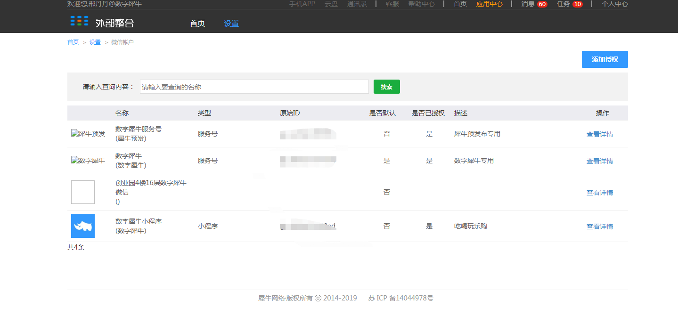
Task: Click top bar 首页 link
Action: pyautogui.click(x=460, y=4)
